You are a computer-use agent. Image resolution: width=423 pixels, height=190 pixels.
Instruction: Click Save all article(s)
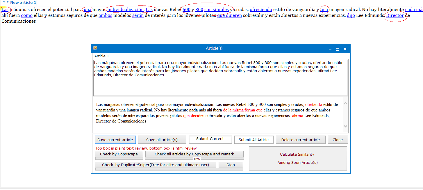click(x=162, y=140)
